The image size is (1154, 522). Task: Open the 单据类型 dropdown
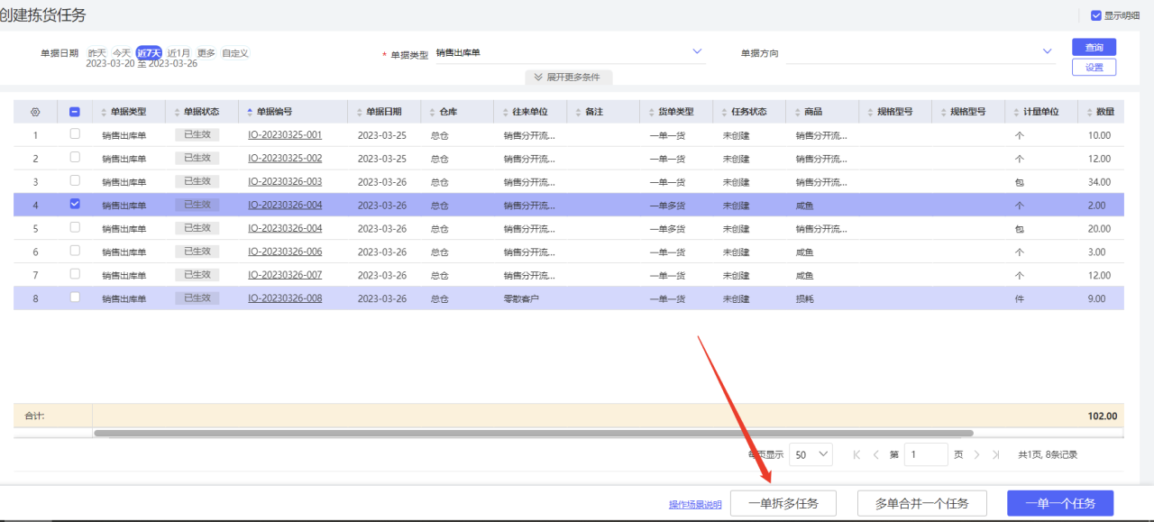tap(569, 53)
